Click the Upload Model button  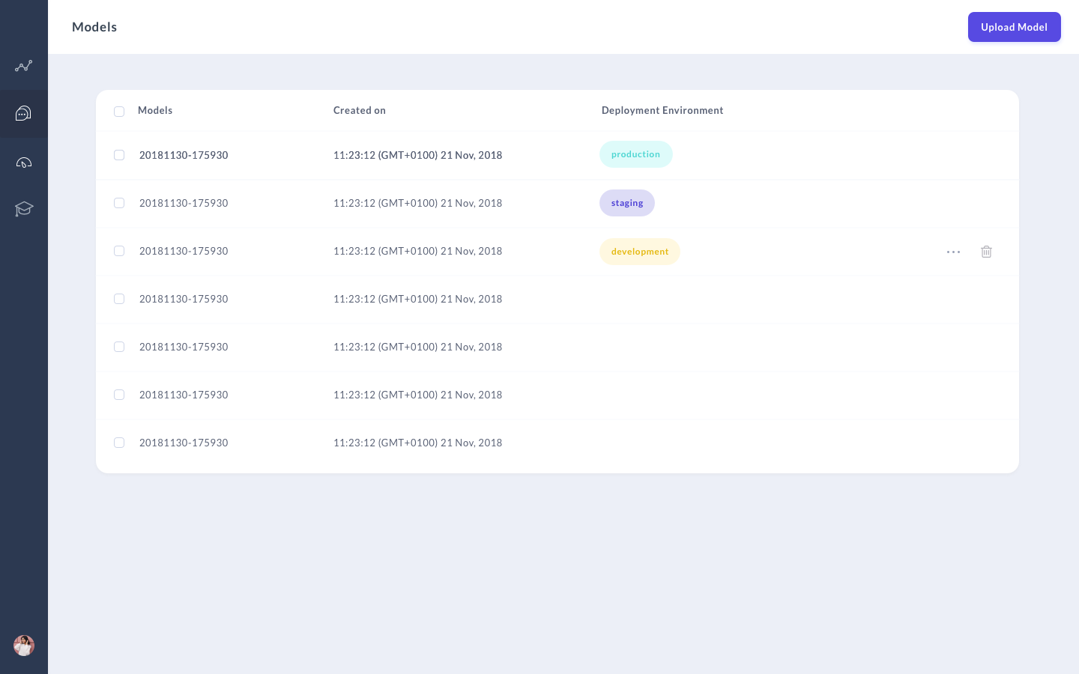[1014, 27]
